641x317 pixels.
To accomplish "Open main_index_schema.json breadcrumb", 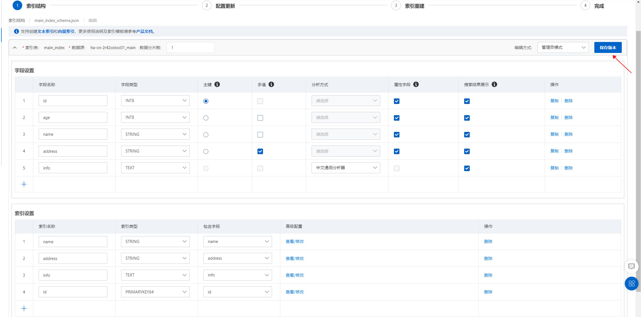I will click(57, 21).
